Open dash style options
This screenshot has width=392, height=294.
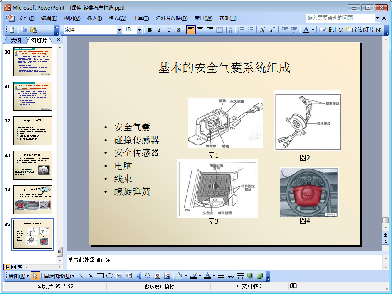click(231, 276)
